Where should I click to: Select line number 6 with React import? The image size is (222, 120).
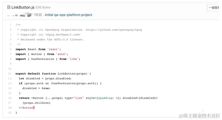tap(11, 49)
